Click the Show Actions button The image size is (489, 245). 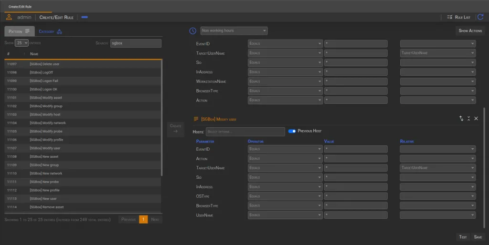coord(470,31)
